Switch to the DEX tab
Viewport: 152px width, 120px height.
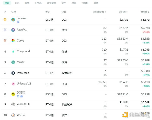click(17, 3)
